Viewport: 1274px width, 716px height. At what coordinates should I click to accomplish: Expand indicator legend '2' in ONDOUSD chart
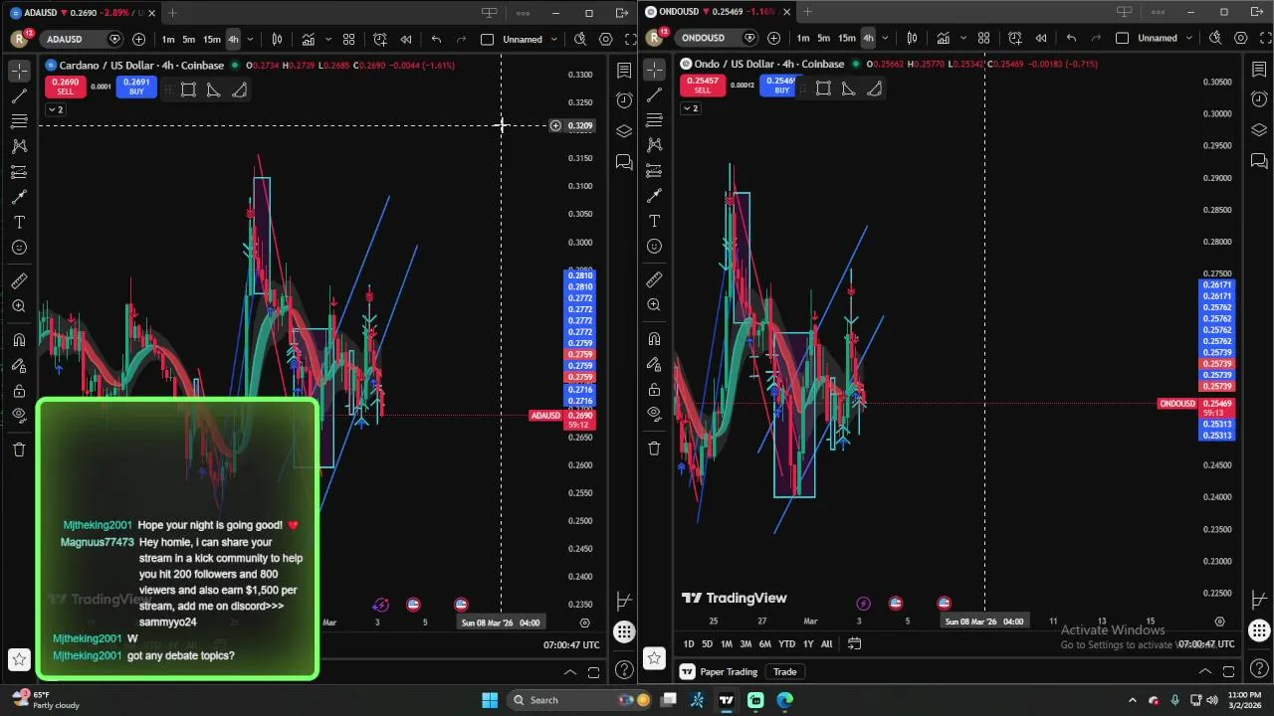pos(690,107)
